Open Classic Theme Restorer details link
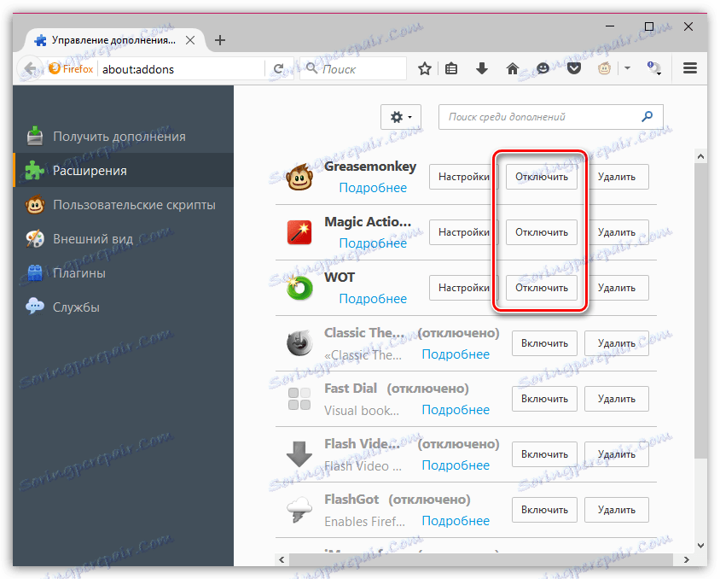Screen dimensions: 720x579 [456, 354]
